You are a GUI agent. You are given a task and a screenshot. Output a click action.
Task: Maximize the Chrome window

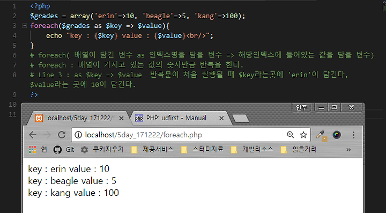(334, 108)
